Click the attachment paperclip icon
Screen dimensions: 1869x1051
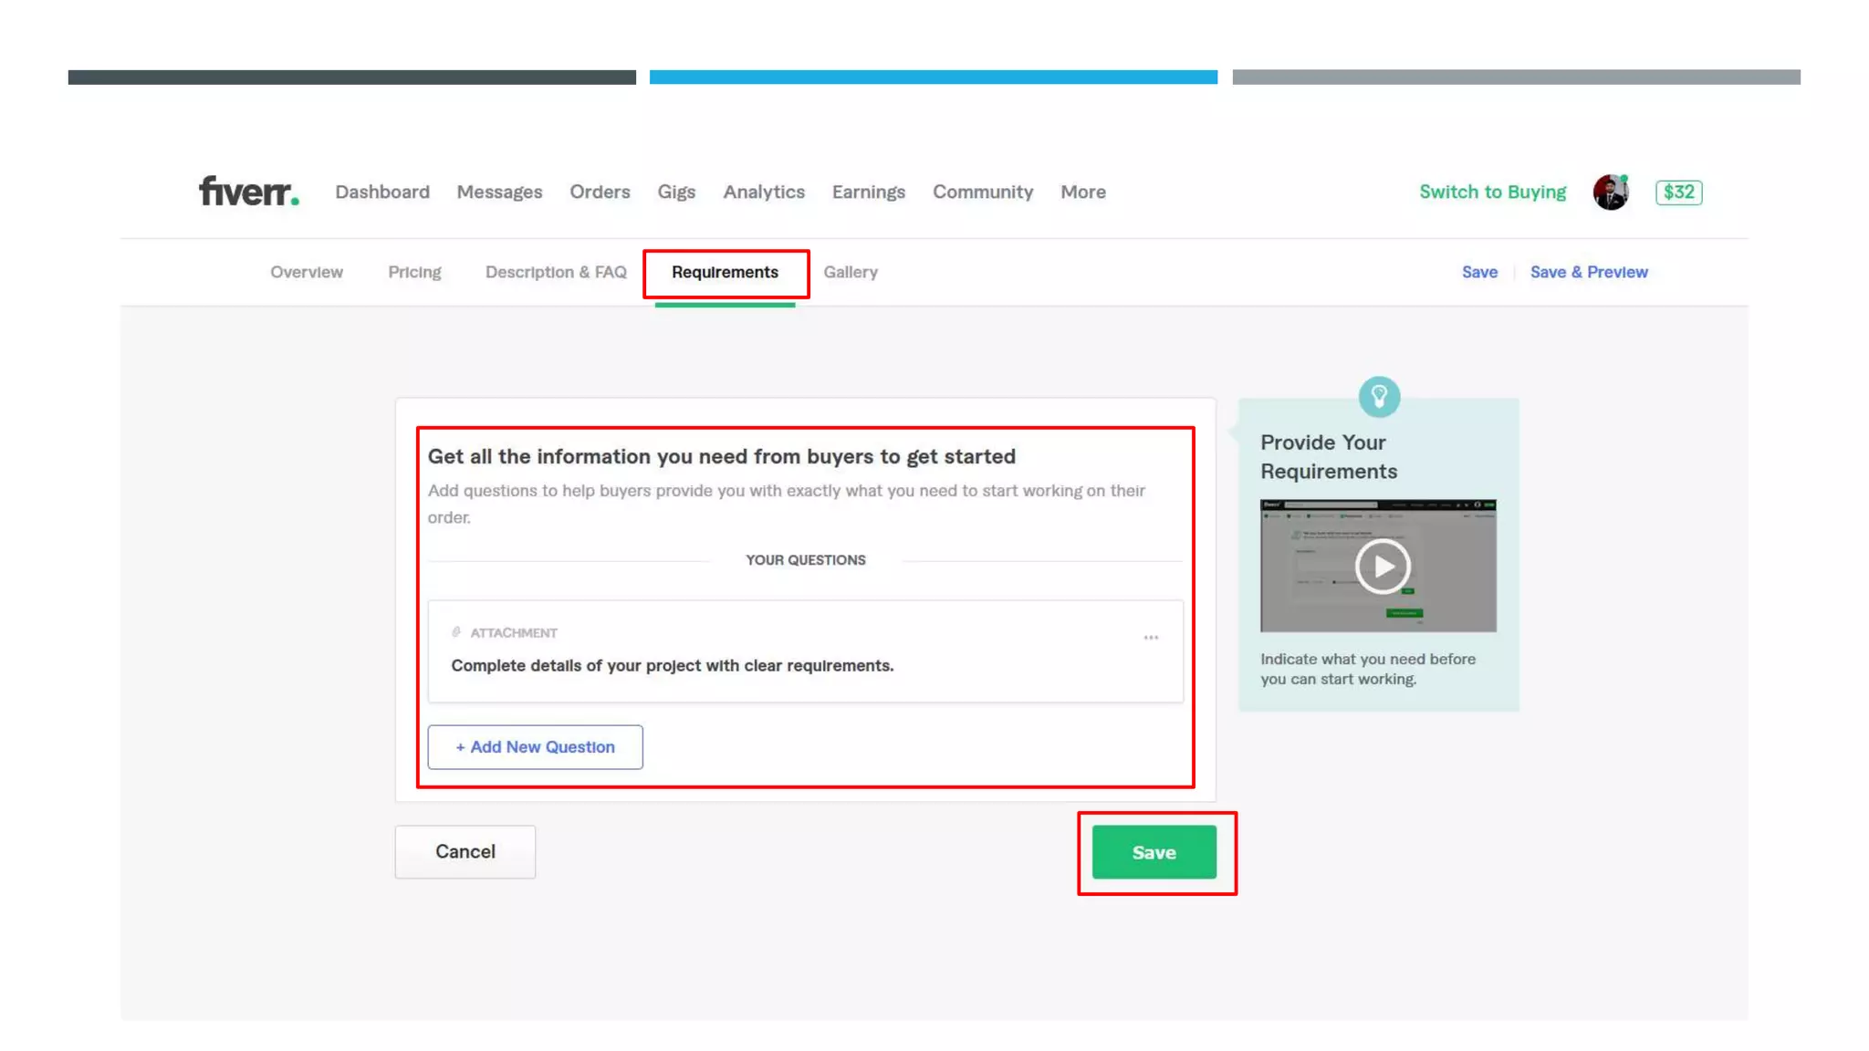point(456,632)
